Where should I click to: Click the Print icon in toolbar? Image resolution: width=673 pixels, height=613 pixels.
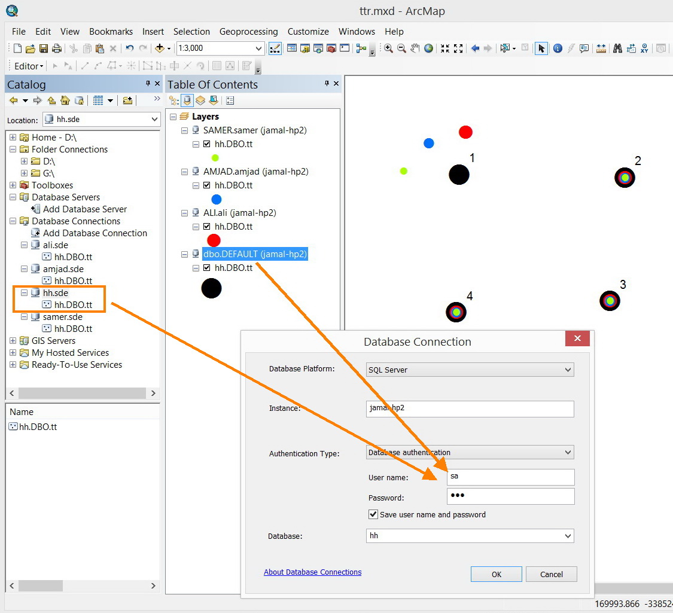point(56,48)
